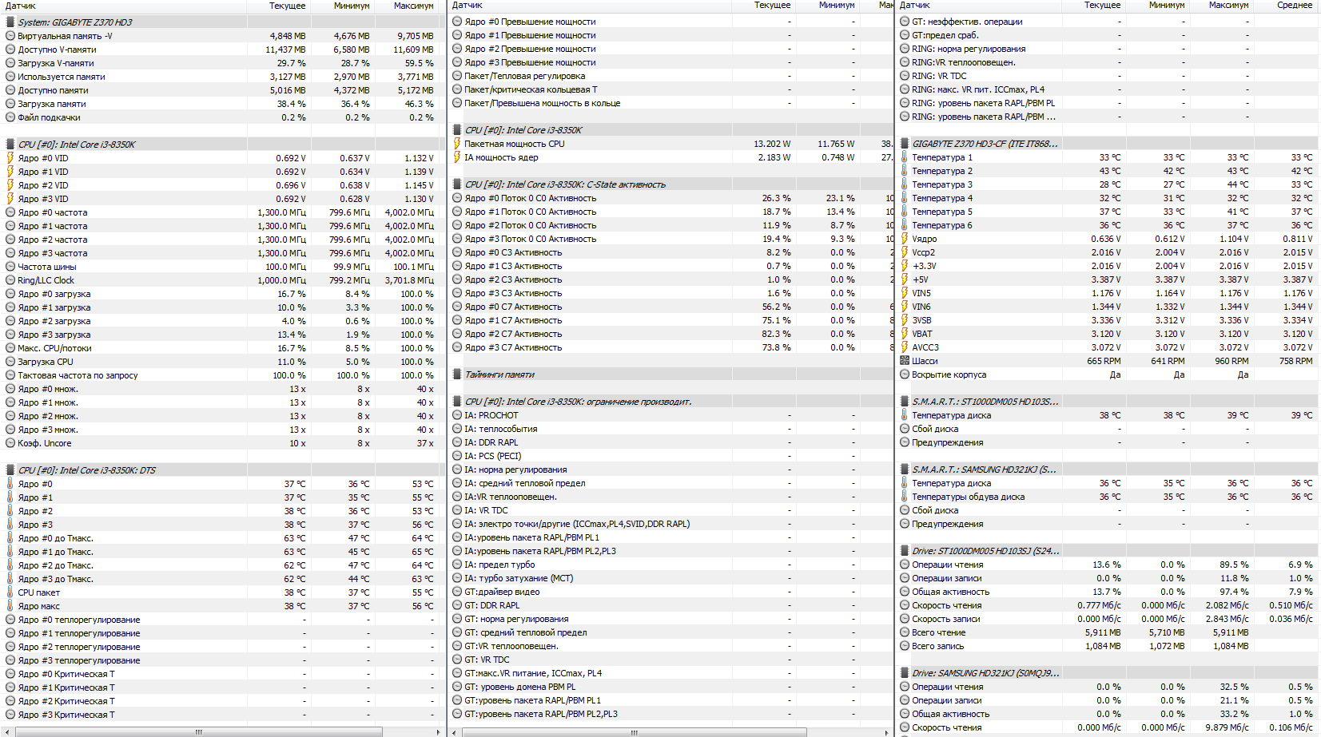Screen dimensions: 1321x737
Task: Click the thermometer icon of Температуры обдува диска
Action: pyautogui.click(x=905, y=497)
